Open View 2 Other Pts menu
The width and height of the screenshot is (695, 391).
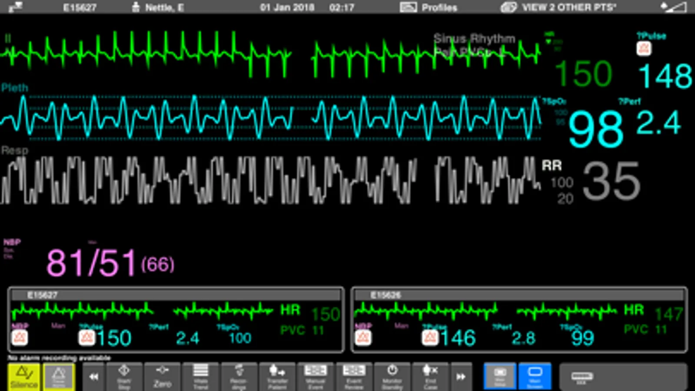click(x=559, y=7)
